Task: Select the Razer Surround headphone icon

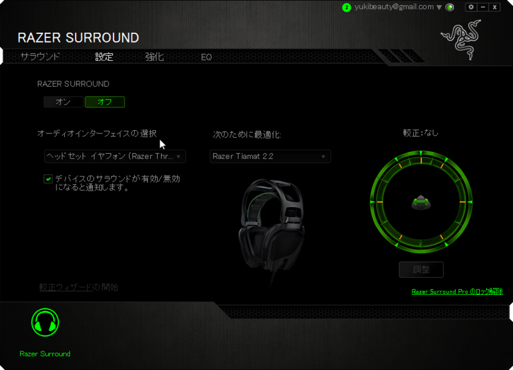Action: (45, 323)
